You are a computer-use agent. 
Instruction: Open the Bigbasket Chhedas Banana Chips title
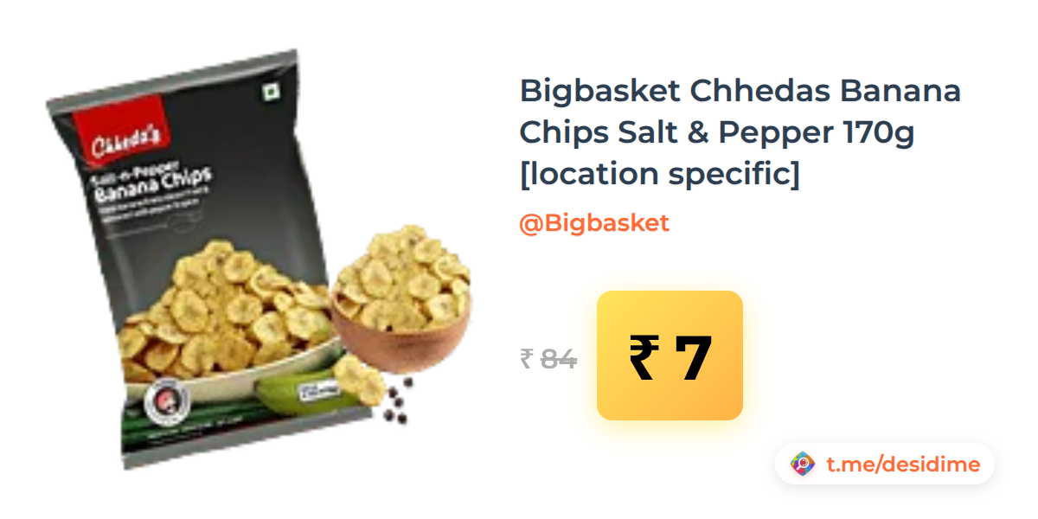click(740, 131)
